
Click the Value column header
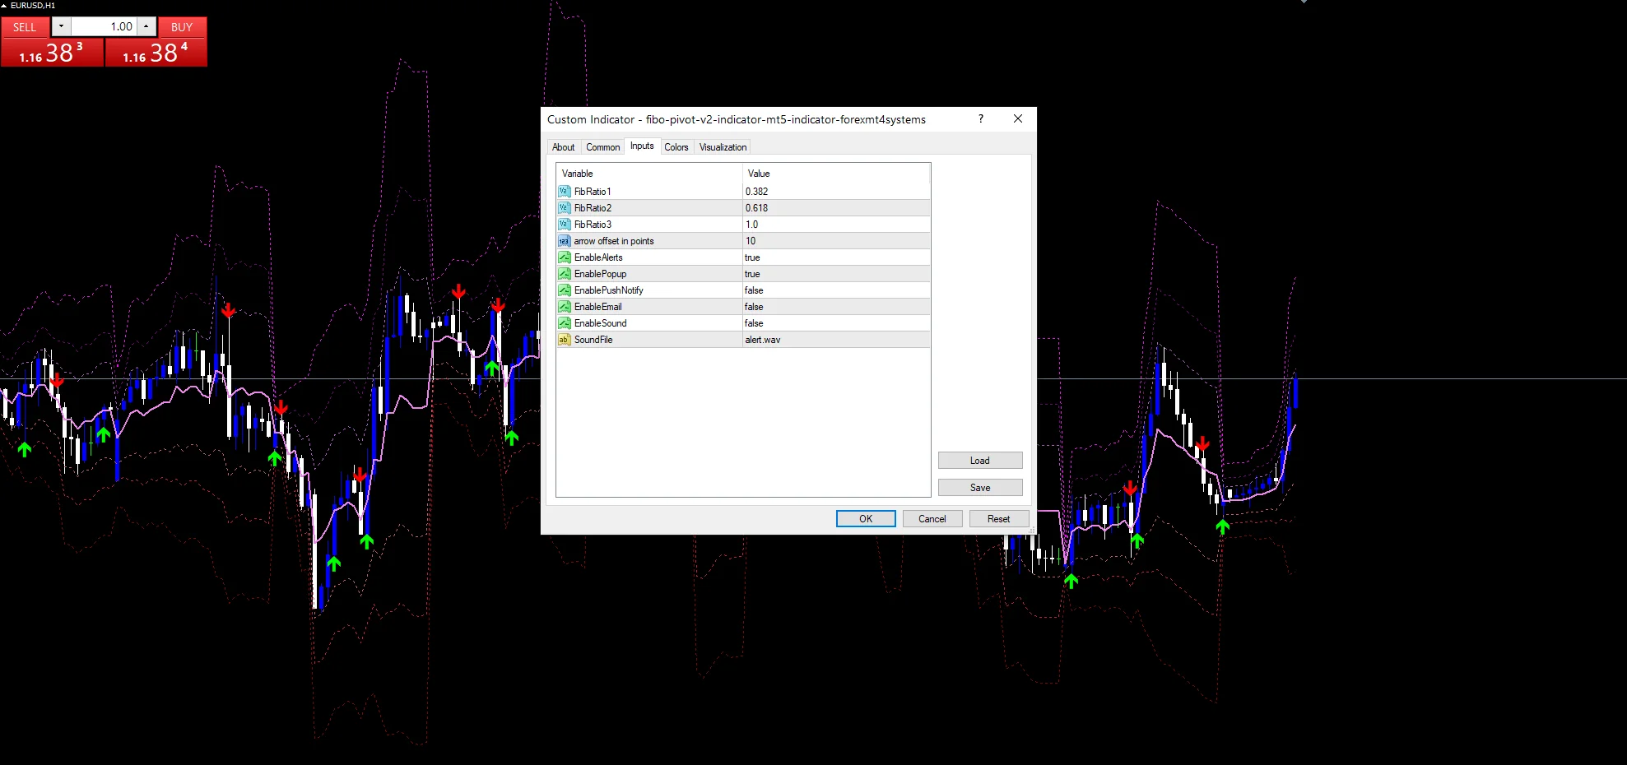pos(836,174)
